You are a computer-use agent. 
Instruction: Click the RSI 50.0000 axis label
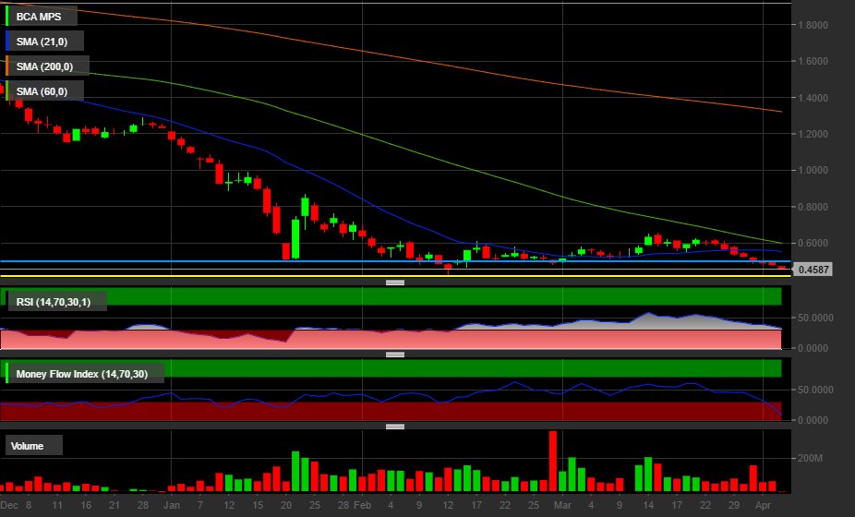(815, 318)
